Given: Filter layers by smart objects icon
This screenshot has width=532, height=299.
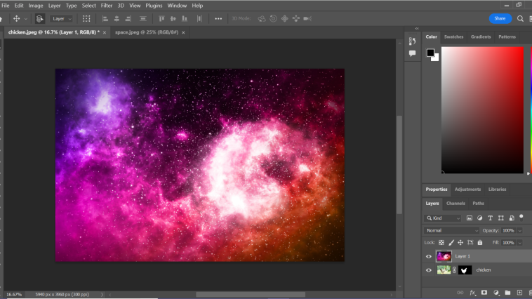Looking at the screenshot, I should point(512,218).
